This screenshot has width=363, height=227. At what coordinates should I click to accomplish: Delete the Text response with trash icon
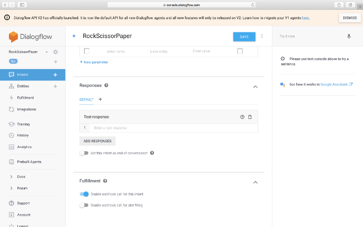point(250,117)
